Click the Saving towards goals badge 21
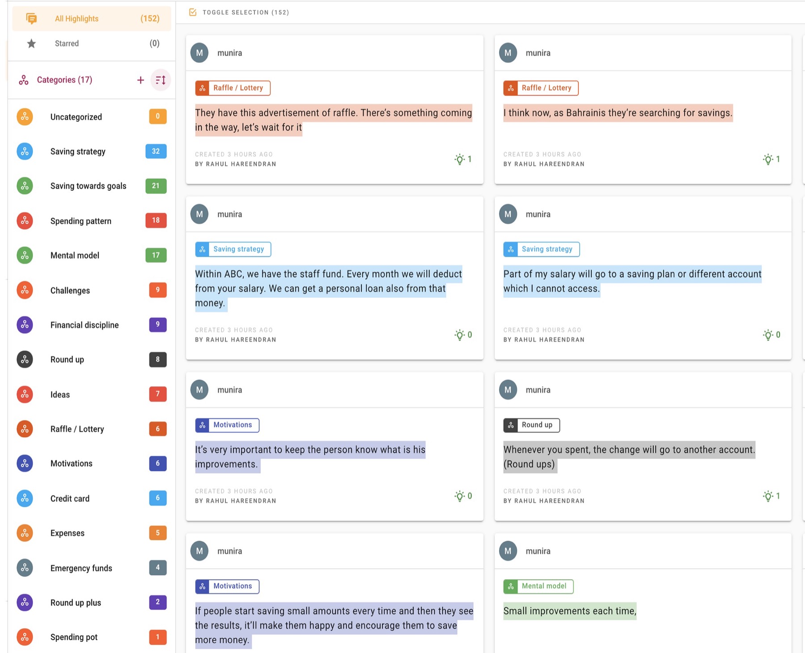Image resolution: width=805 pixels, height=653 pixels. tap(156, 185)
